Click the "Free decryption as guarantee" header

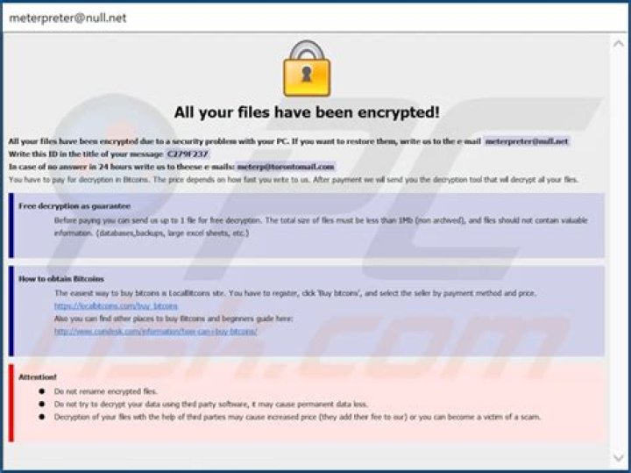(67, 206)
